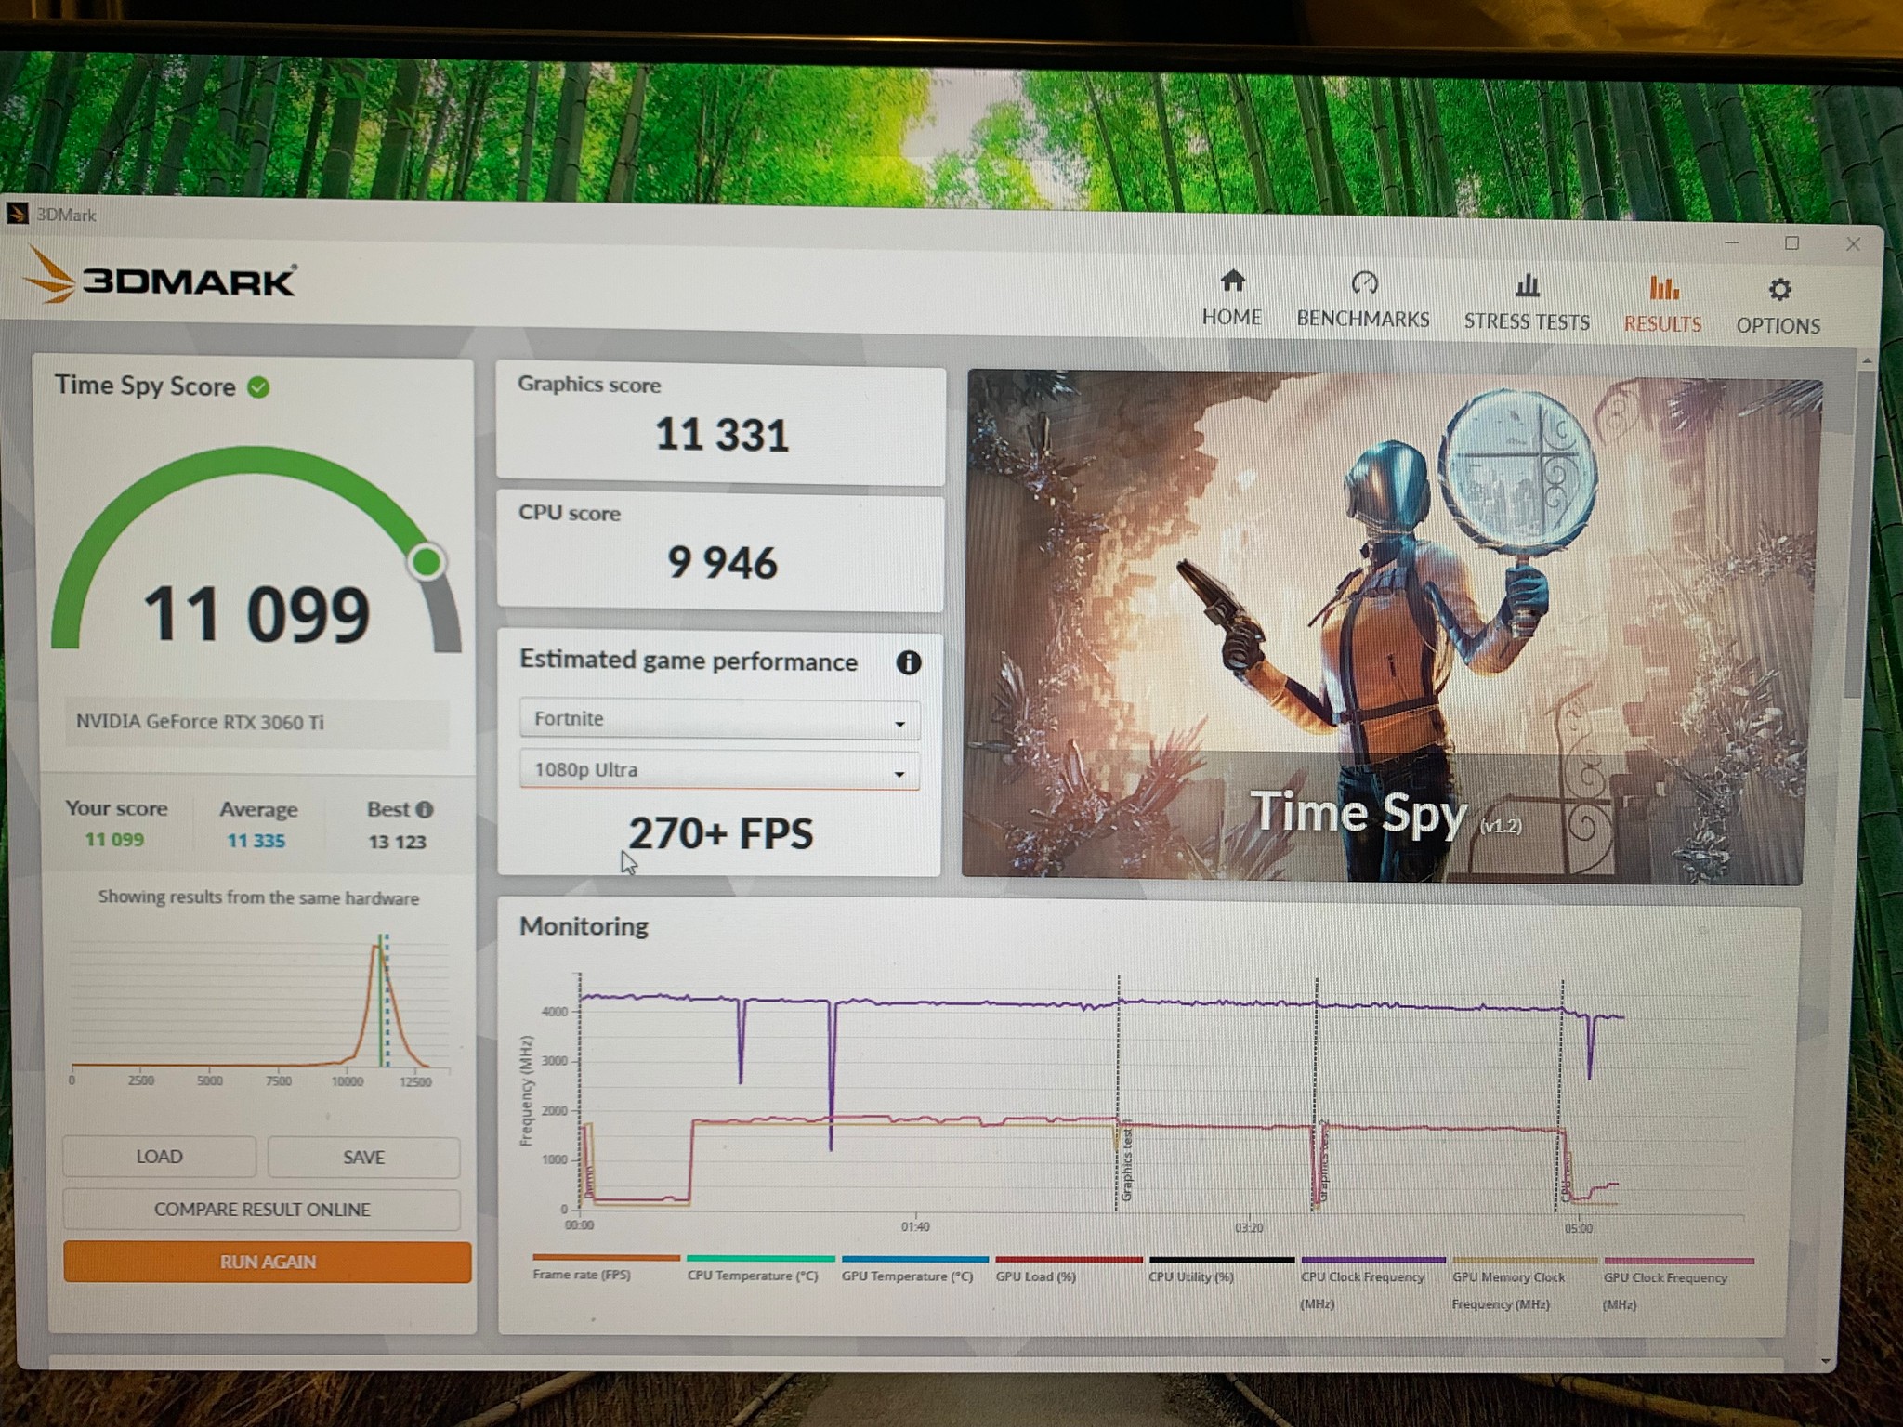Click the estimated game performance info icon
The image size is (1903, 1427).
pos(908,662)
